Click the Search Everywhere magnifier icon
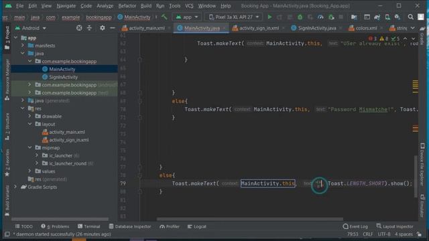 (x=410, y=17)
